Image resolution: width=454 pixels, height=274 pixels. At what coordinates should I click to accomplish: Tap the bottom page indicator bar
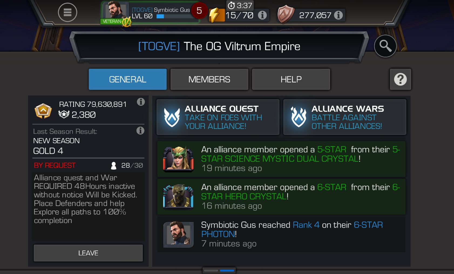[219, 270]
